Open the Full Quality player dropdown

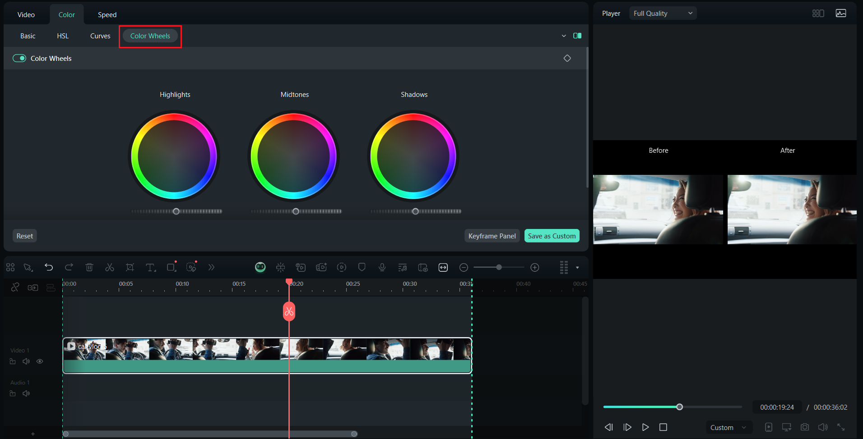[x=662, y=13]
